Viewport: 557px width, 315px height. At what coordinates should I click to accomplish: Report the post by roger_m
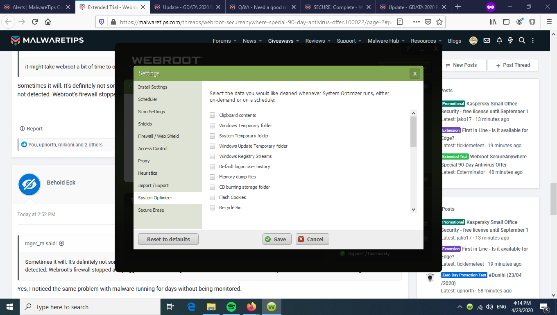(x=31, y=129)
